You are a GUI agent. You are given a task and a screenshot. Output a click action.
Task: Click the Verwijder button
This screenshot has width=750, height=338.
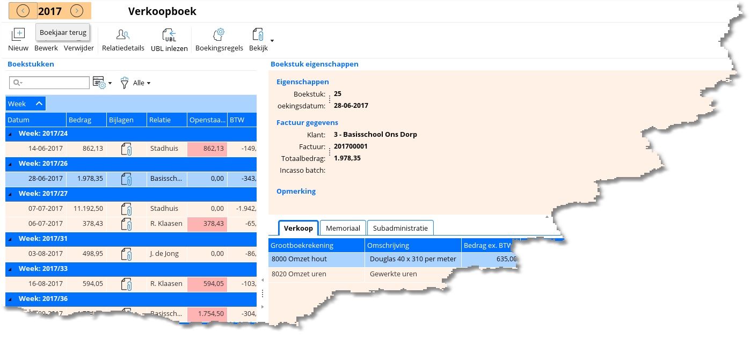pyautogui.click(x=79, y=48)
